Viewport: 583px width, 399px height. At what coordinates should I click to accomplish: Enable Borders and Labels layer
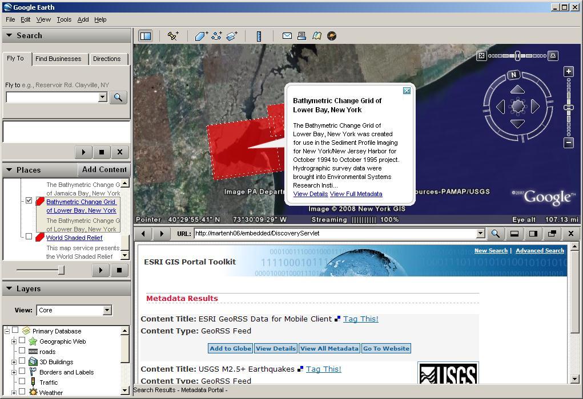tap(22, 371)
